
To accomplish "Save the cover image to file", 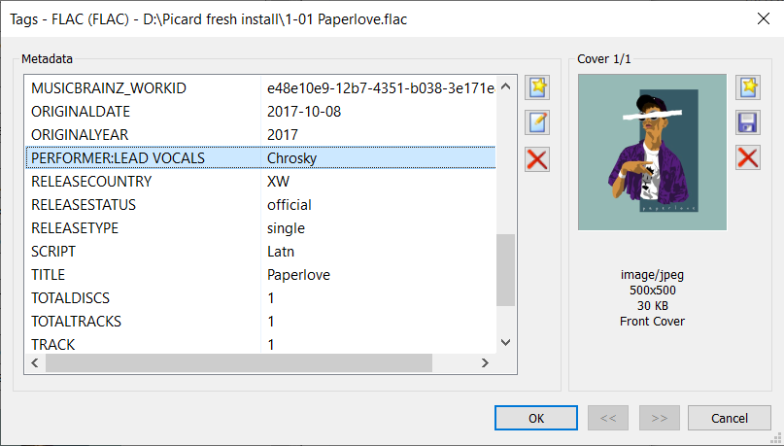I will [748, 122].
